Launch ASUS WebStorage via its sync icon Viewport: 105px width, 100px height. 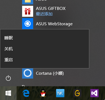click(28, 24)
